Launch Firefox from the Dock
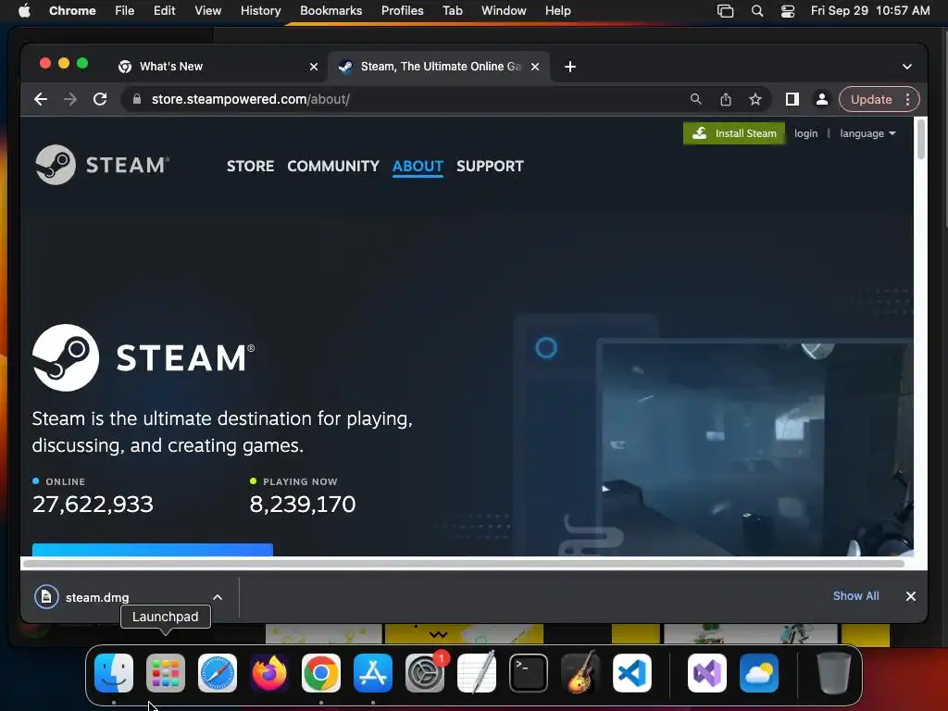 (x=269, y=672)
